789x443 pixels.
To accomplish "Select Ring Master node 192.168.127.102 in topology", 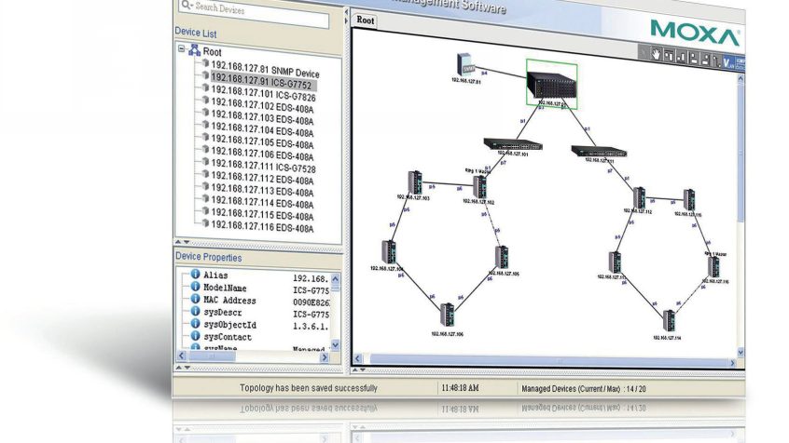I will tap(480, 187).
